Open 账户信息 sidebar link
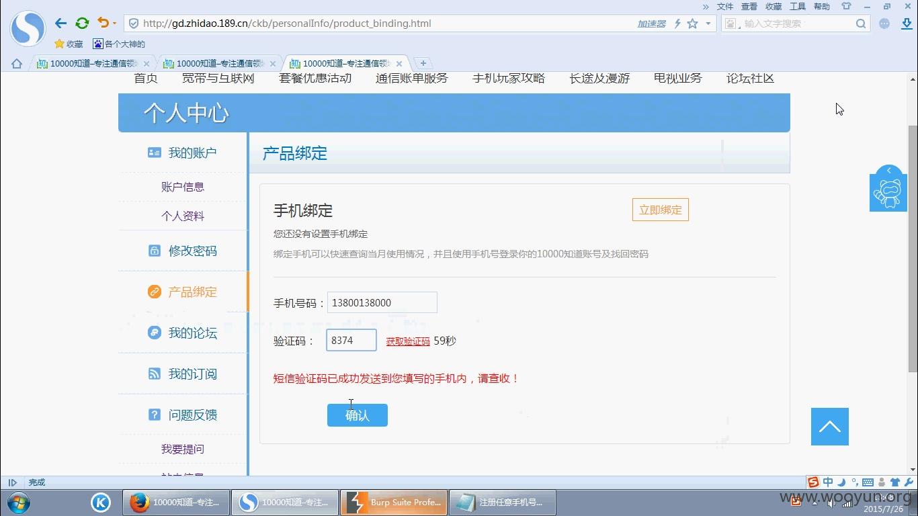 [x=183, y=187]
